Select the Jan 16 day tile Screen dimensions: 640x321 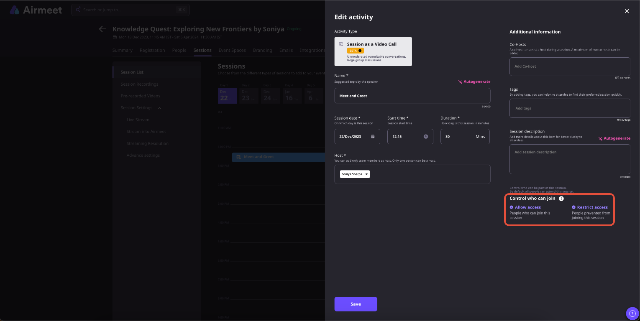(293, 96)
